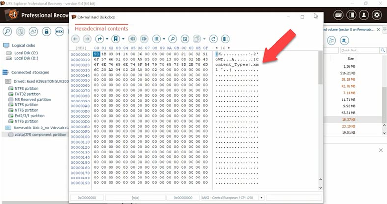Close the lower panel with X button

click(x=381, y=150)
